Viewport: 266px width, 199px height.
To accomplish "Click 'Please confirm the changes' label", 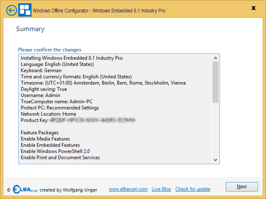I will click(49, 50).
